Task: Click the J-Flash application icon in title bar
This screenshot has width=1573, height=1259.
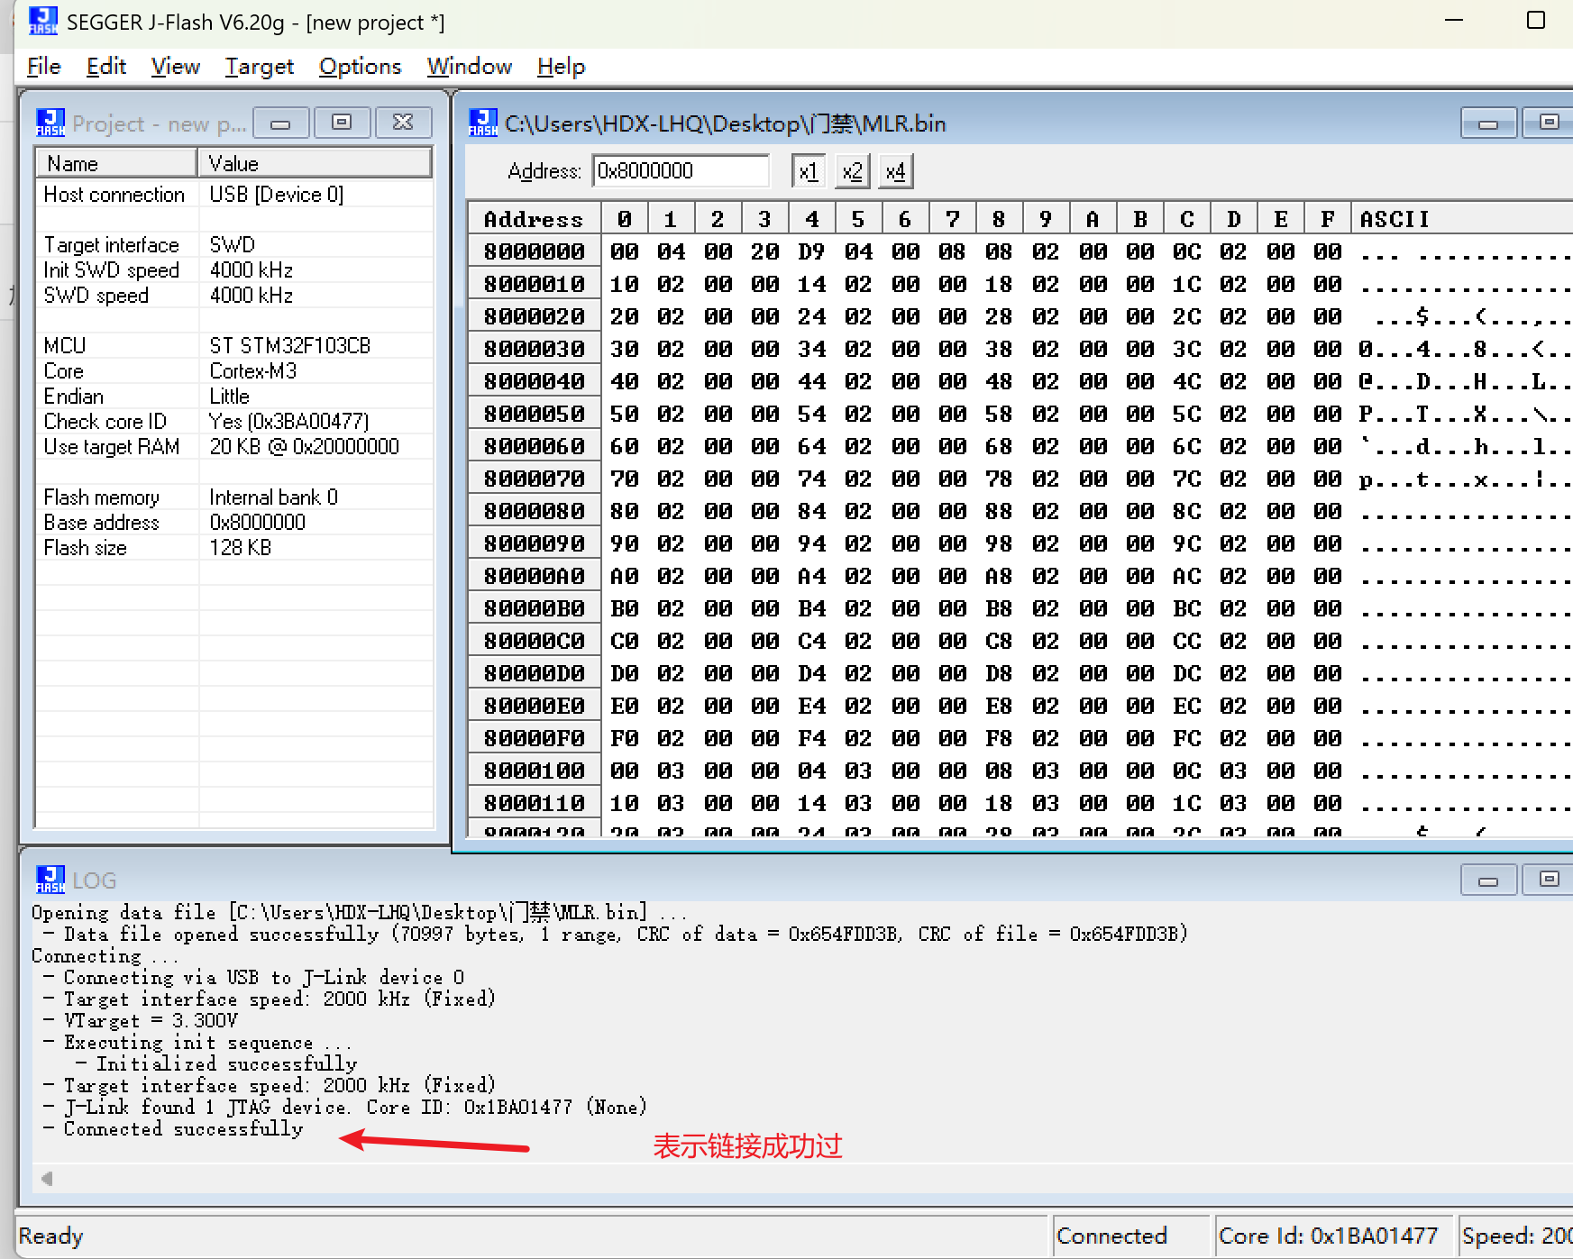Action: pyautogui.click(x=42, y=21)
